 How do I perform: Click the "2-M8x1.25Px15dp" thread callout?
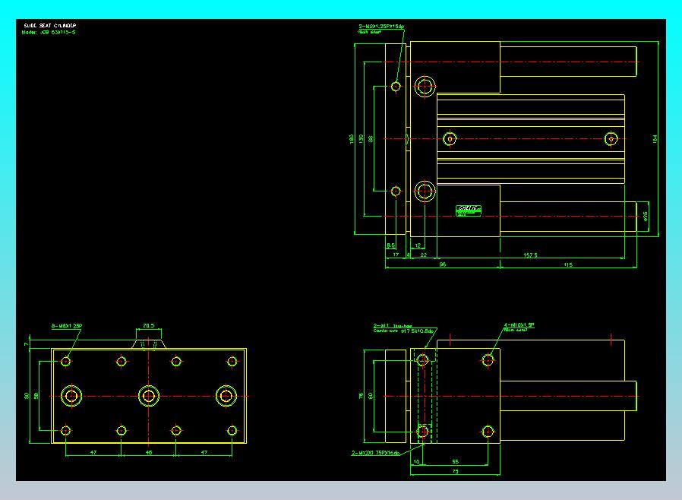381,27
